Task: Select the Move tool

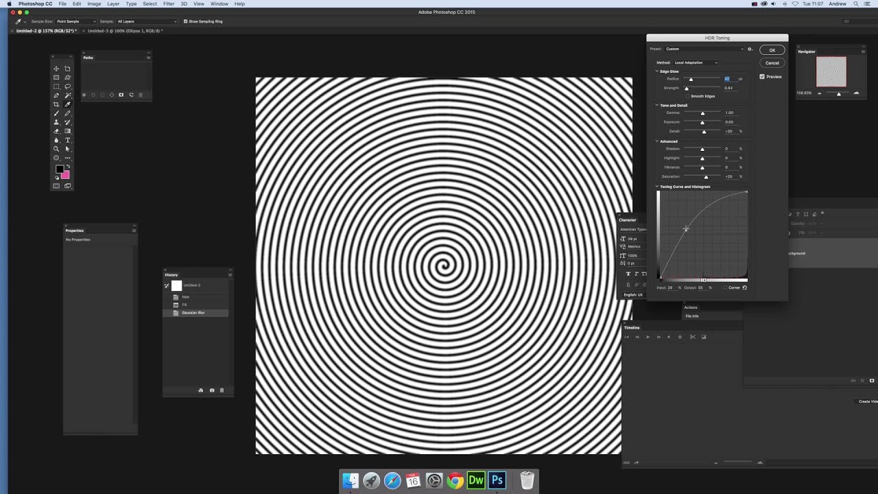Action: tap(56, 69)
